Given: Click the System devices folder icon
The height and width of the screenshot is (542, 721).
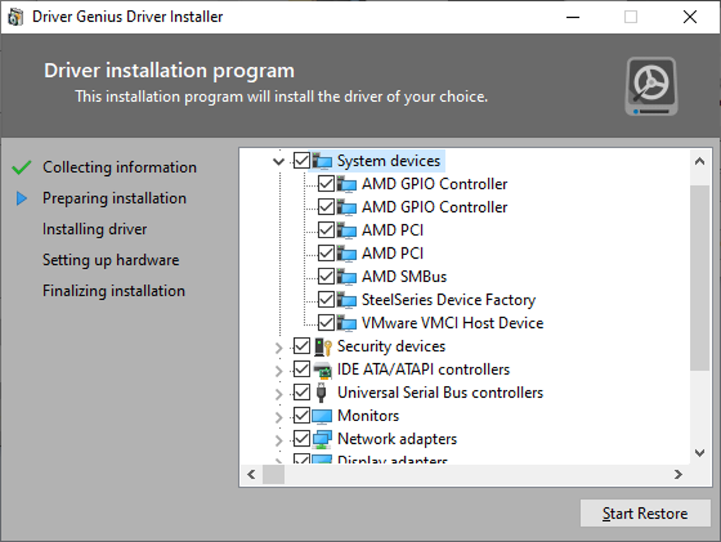Looking at the screenshot, I should click(323, 161).
